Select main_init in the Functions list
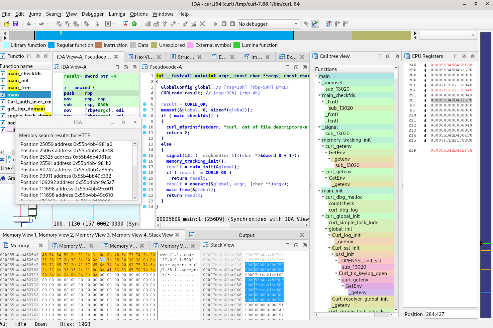This screenshot has height=328, width=493. pos(18,81)
